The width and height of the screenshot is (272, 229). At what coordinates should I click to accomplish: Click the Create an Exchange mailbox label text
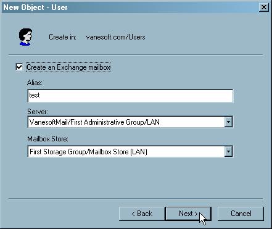(x=68, y=67)
